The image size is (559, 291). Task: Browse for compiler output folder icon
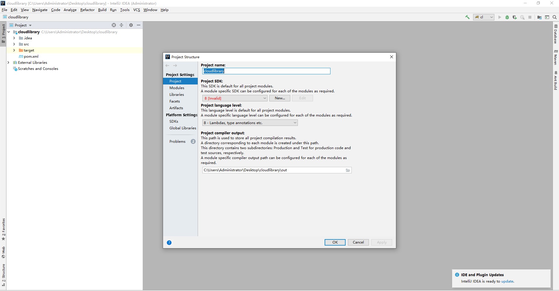(348, 170)
